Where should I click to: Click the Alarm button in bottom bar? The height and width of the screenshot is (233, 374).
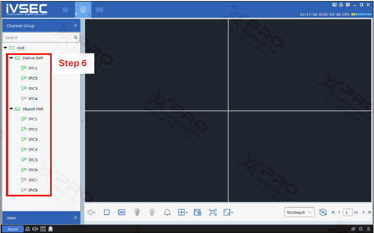[x=12, y=229]
